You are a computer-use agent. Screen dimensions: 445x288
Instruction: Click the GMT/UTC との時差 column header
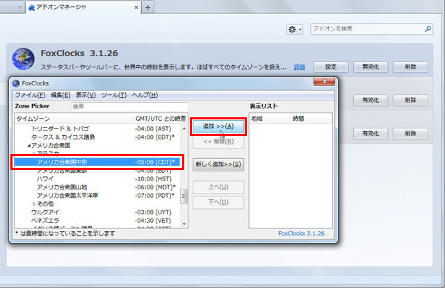click(x=161, y=119)
